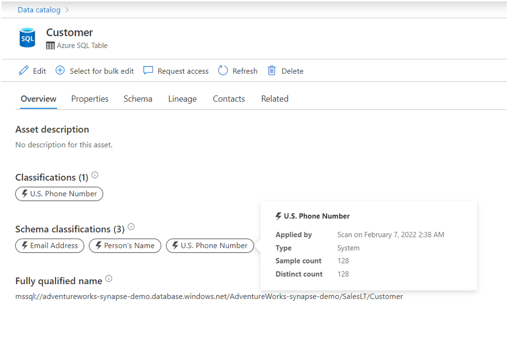
Task: Click the Delete button label
Action: click(x=293, y=71)
